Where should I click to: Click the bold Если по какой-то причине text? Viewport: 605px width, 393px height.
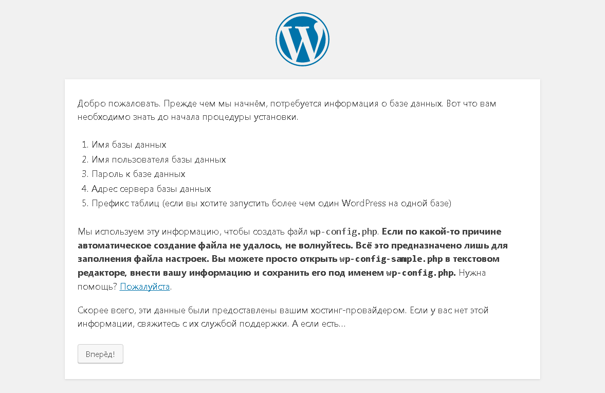(442, 231)
